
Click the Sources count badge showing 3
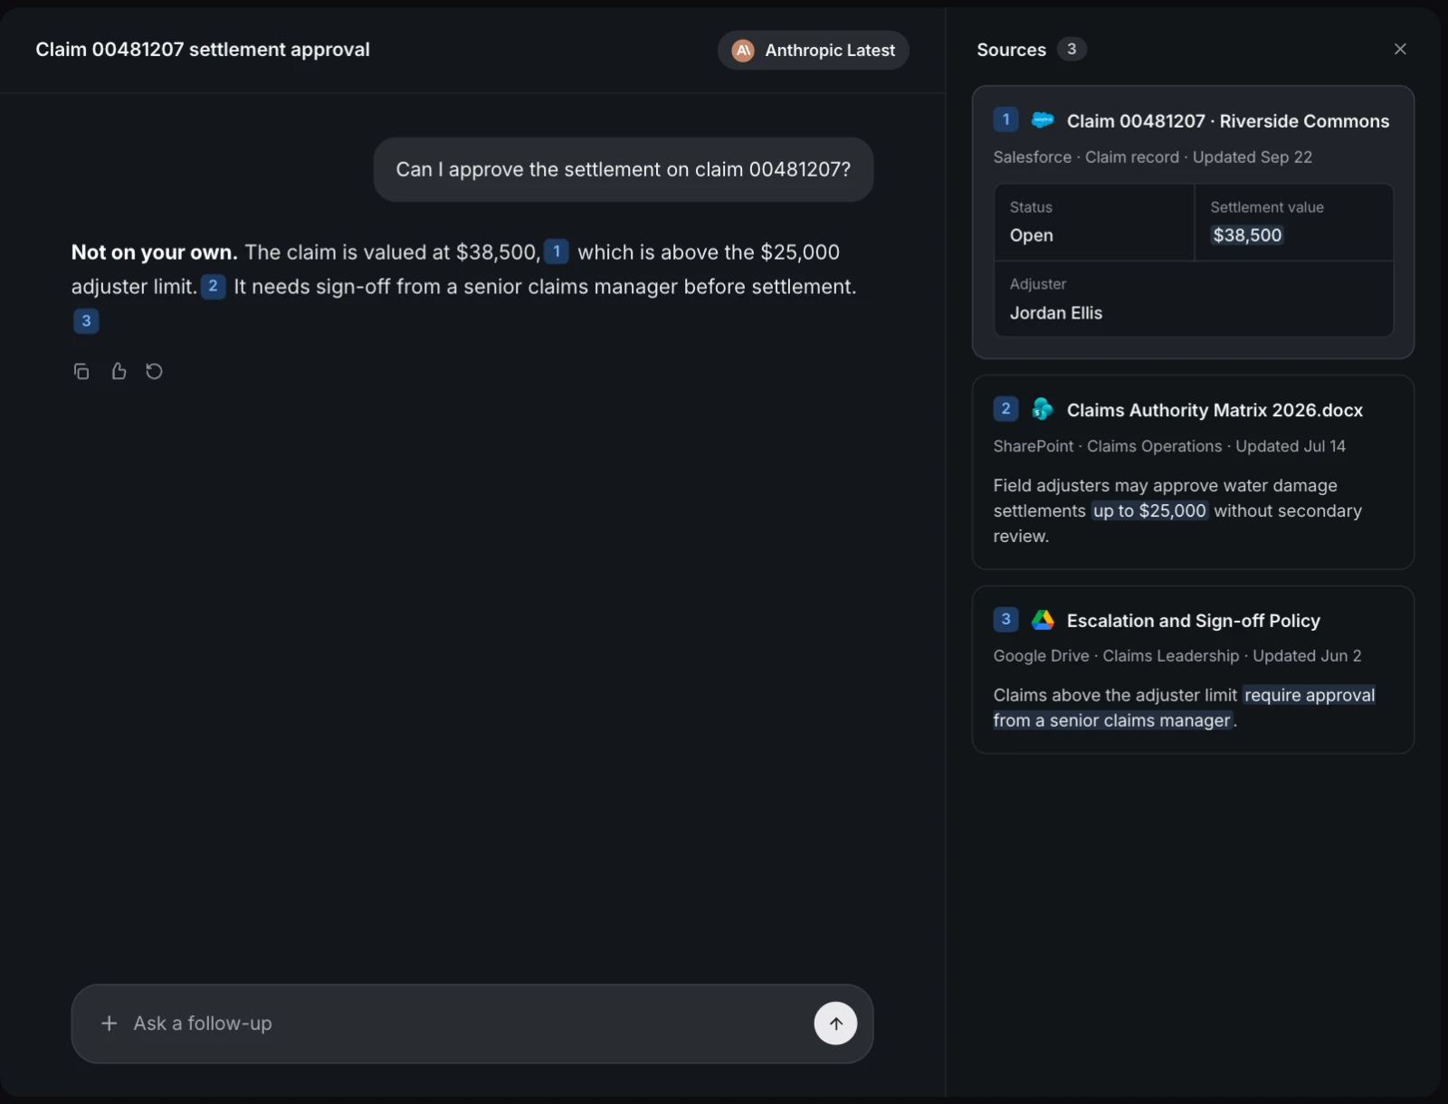pos(1072,49)
